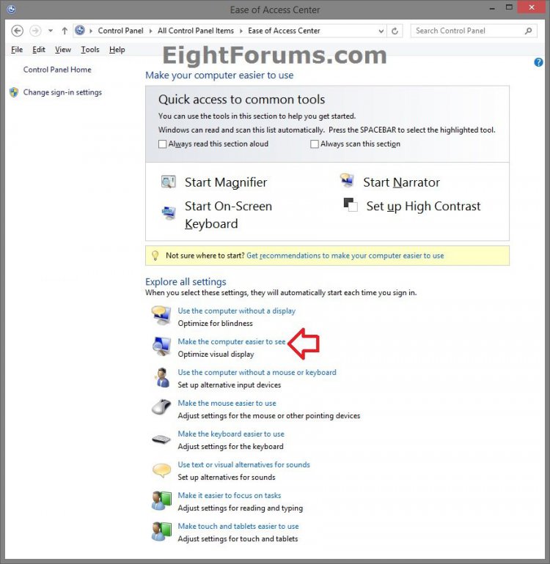Click the Refresh icon in the address bar
550x564 pixels.
[x=395, y=31]
